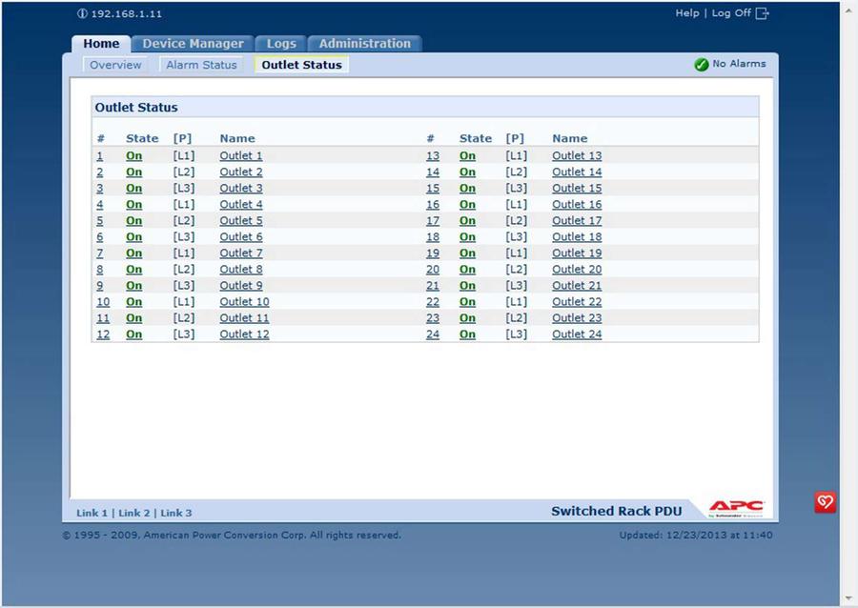
Task: Switch to the Logs tab
Action: [x=281, y=44]
